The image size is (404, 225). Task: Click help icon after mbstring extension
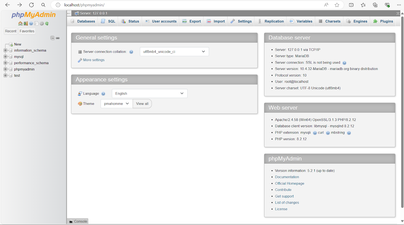(349, 133)
